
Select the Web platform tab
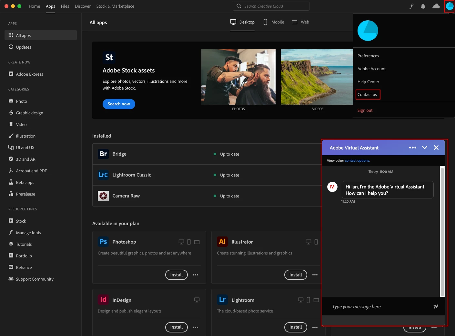click(300, 22)
